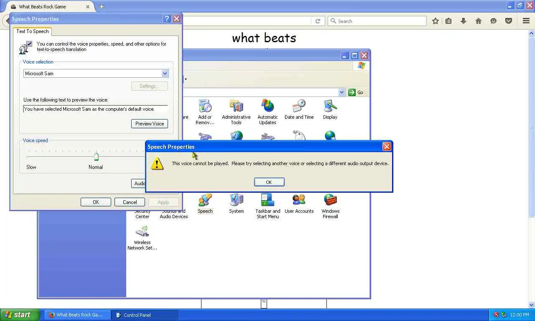535x321 pixels.
Task: Click Firefox bookmark star icon
Action: [x=435, y=21]
